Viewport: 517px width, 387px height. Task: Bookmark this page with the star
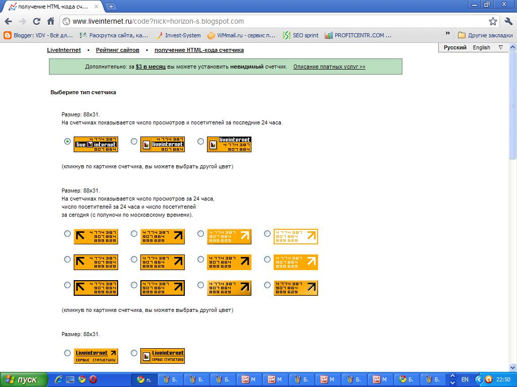[x=493, y=22]
